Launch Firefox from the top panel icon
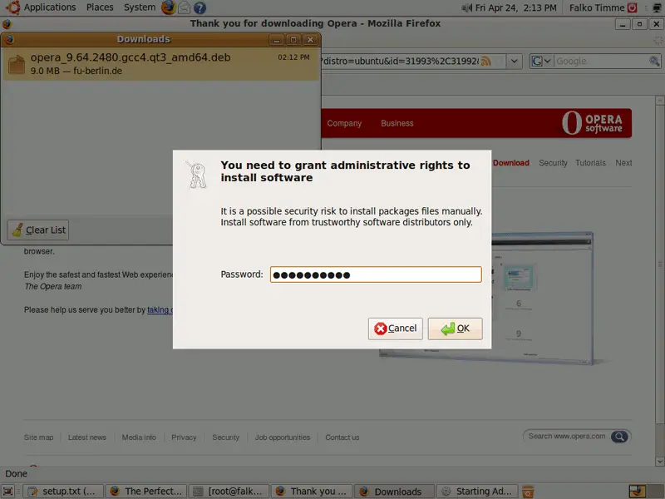This screenshot has height=499, width=665. 169,7
